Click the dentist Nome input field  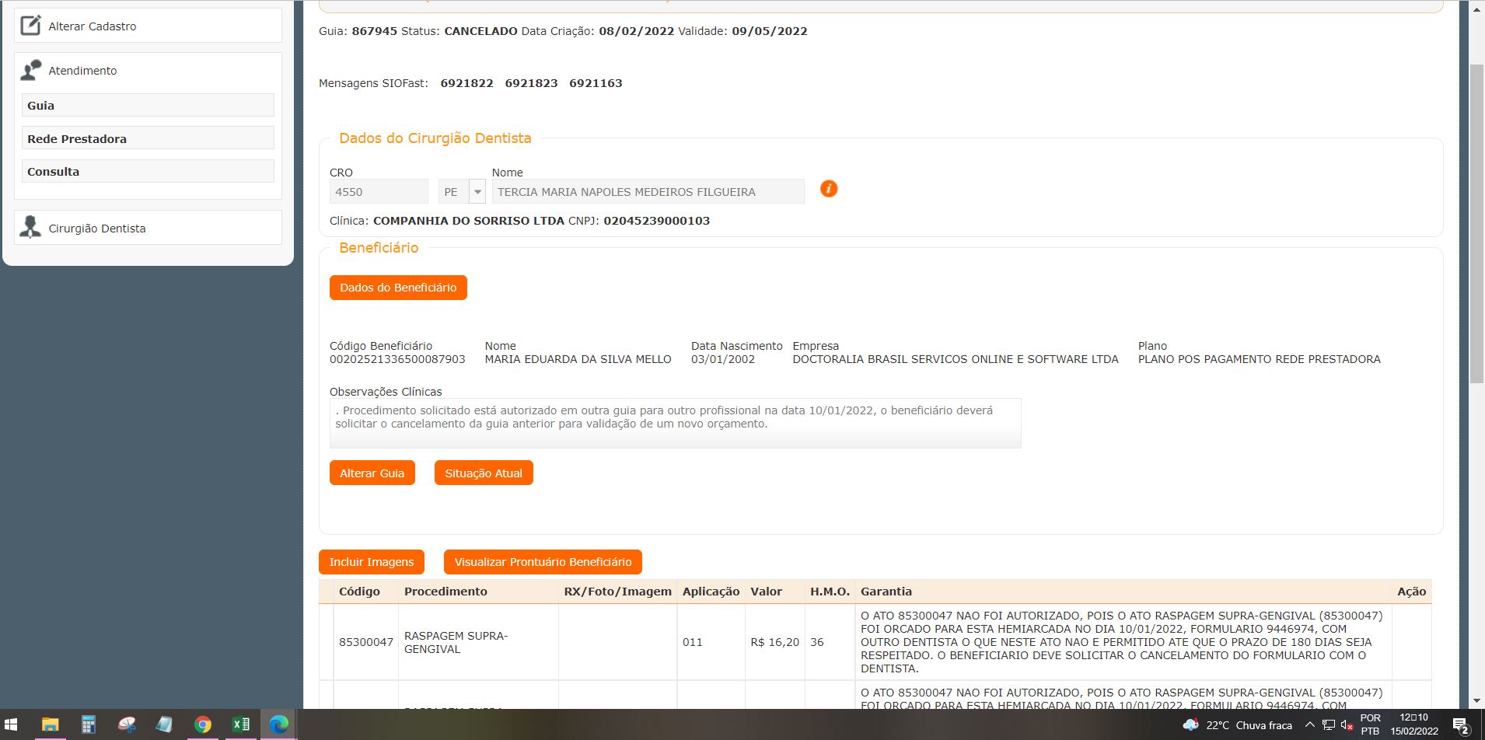[x=648, y=191]
